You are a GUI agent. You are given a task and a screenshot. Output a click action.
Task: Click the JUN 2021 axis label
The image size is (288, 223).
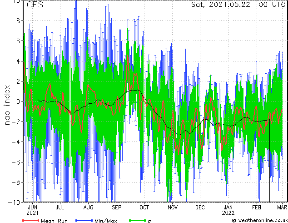33,210
